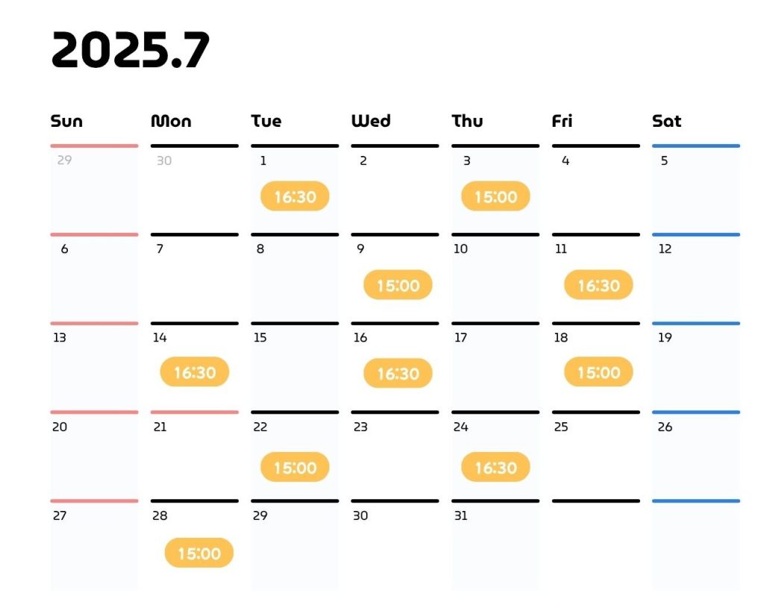Select date 20 in the Sunday column
This screenshot has width=764, height=614.
[x=60, y=427]
